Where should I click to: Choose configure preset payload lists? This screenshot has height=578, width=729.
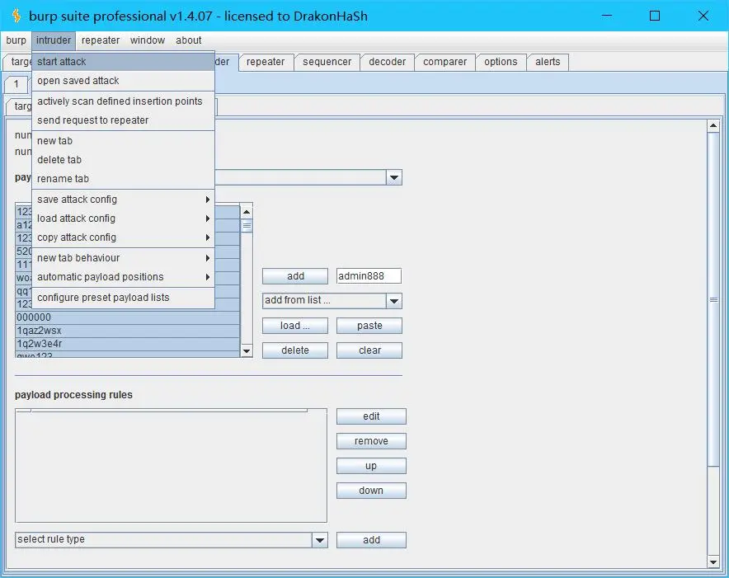pos(123,297)
